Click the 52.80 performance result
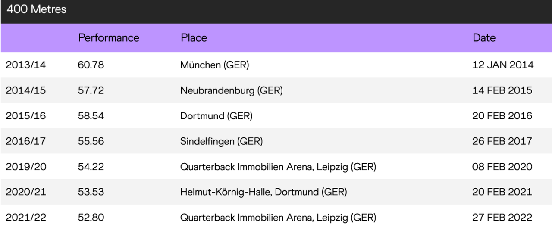 pos(91,218)
